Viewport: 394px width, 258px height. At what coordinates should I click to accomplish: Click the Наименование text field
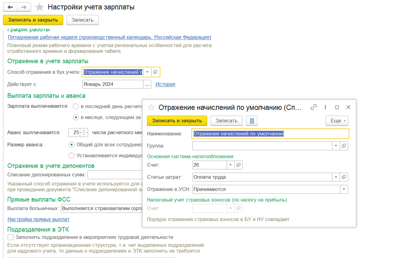(270, 134)
